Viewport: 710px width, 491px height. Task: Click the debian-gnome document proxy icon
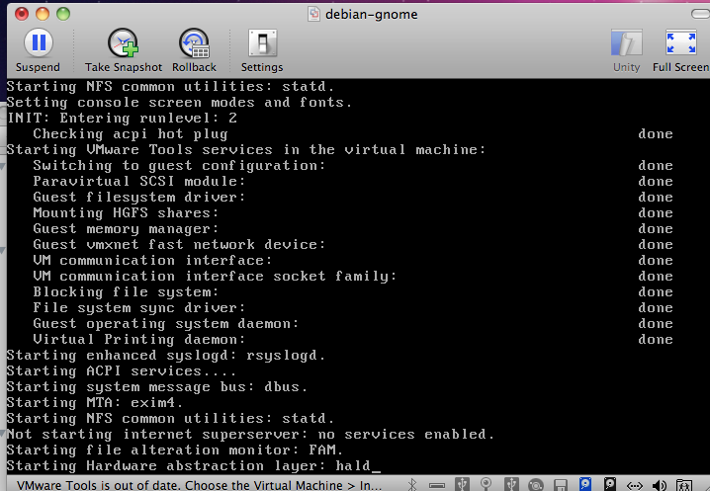click(x=313, y=14)
